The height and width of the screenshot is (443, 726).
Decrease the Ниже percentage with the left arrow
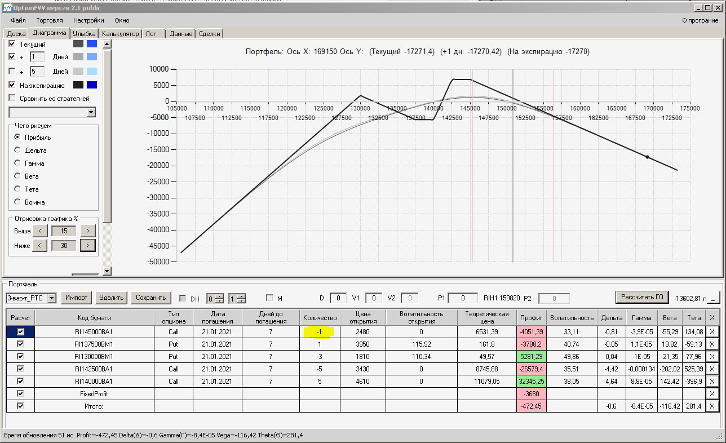pyautogui.click(x=40, y=245)
